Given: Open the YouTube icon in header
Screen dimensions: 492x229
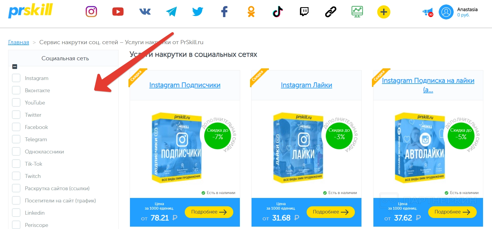Looking at the screenshot, I should click(x=118, y=12).
